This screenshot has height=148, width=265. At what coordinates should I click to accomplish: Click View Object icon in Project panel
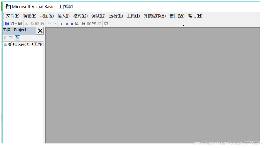tap(11, 38)
